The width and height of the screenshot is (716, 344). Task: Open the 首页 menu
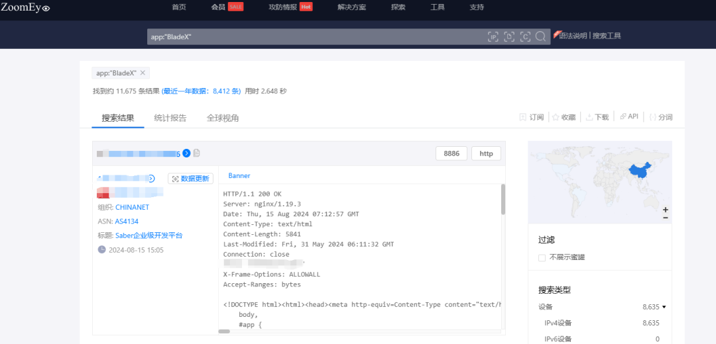coord(179,7)
